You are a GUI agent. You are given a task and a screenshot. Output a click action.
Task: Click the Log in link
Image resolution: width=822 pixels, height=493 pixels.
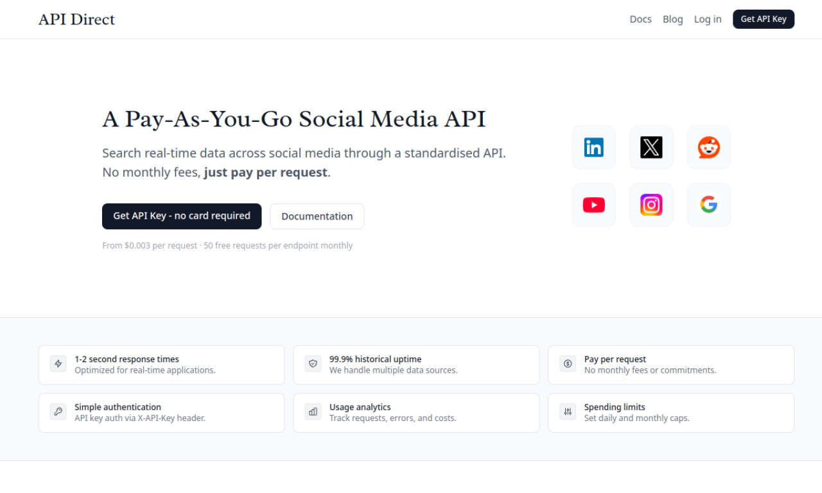[x=708, y=19]
